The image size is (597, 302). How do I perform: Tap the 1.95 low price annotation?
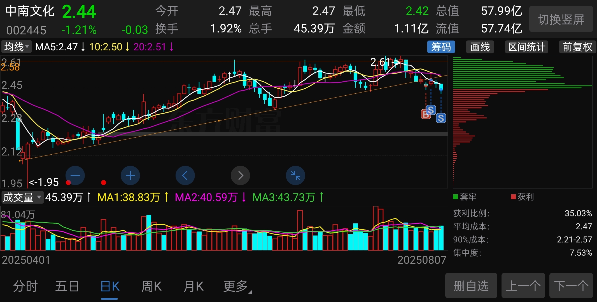(44, 182)
